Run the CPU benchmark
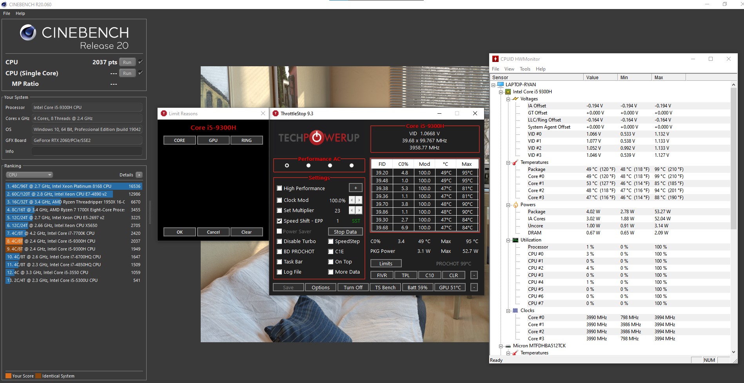 (x=127, y=62)
